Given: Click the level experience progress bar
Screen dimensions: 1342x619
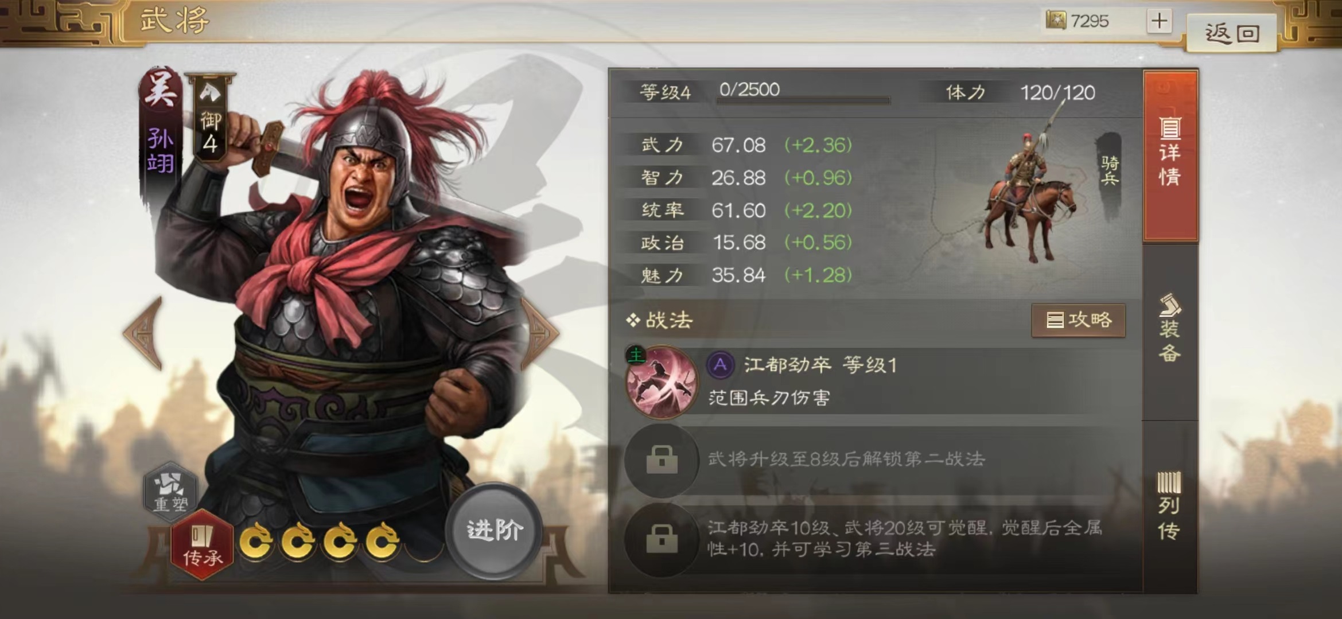Looking at the screenshot, I should pos(804,100).
